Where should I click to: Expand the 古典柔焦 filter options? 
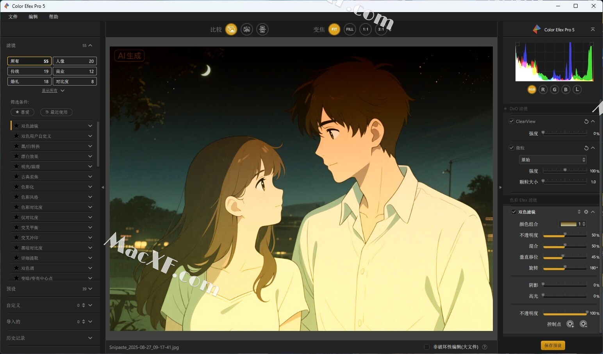tap(90, 177)
